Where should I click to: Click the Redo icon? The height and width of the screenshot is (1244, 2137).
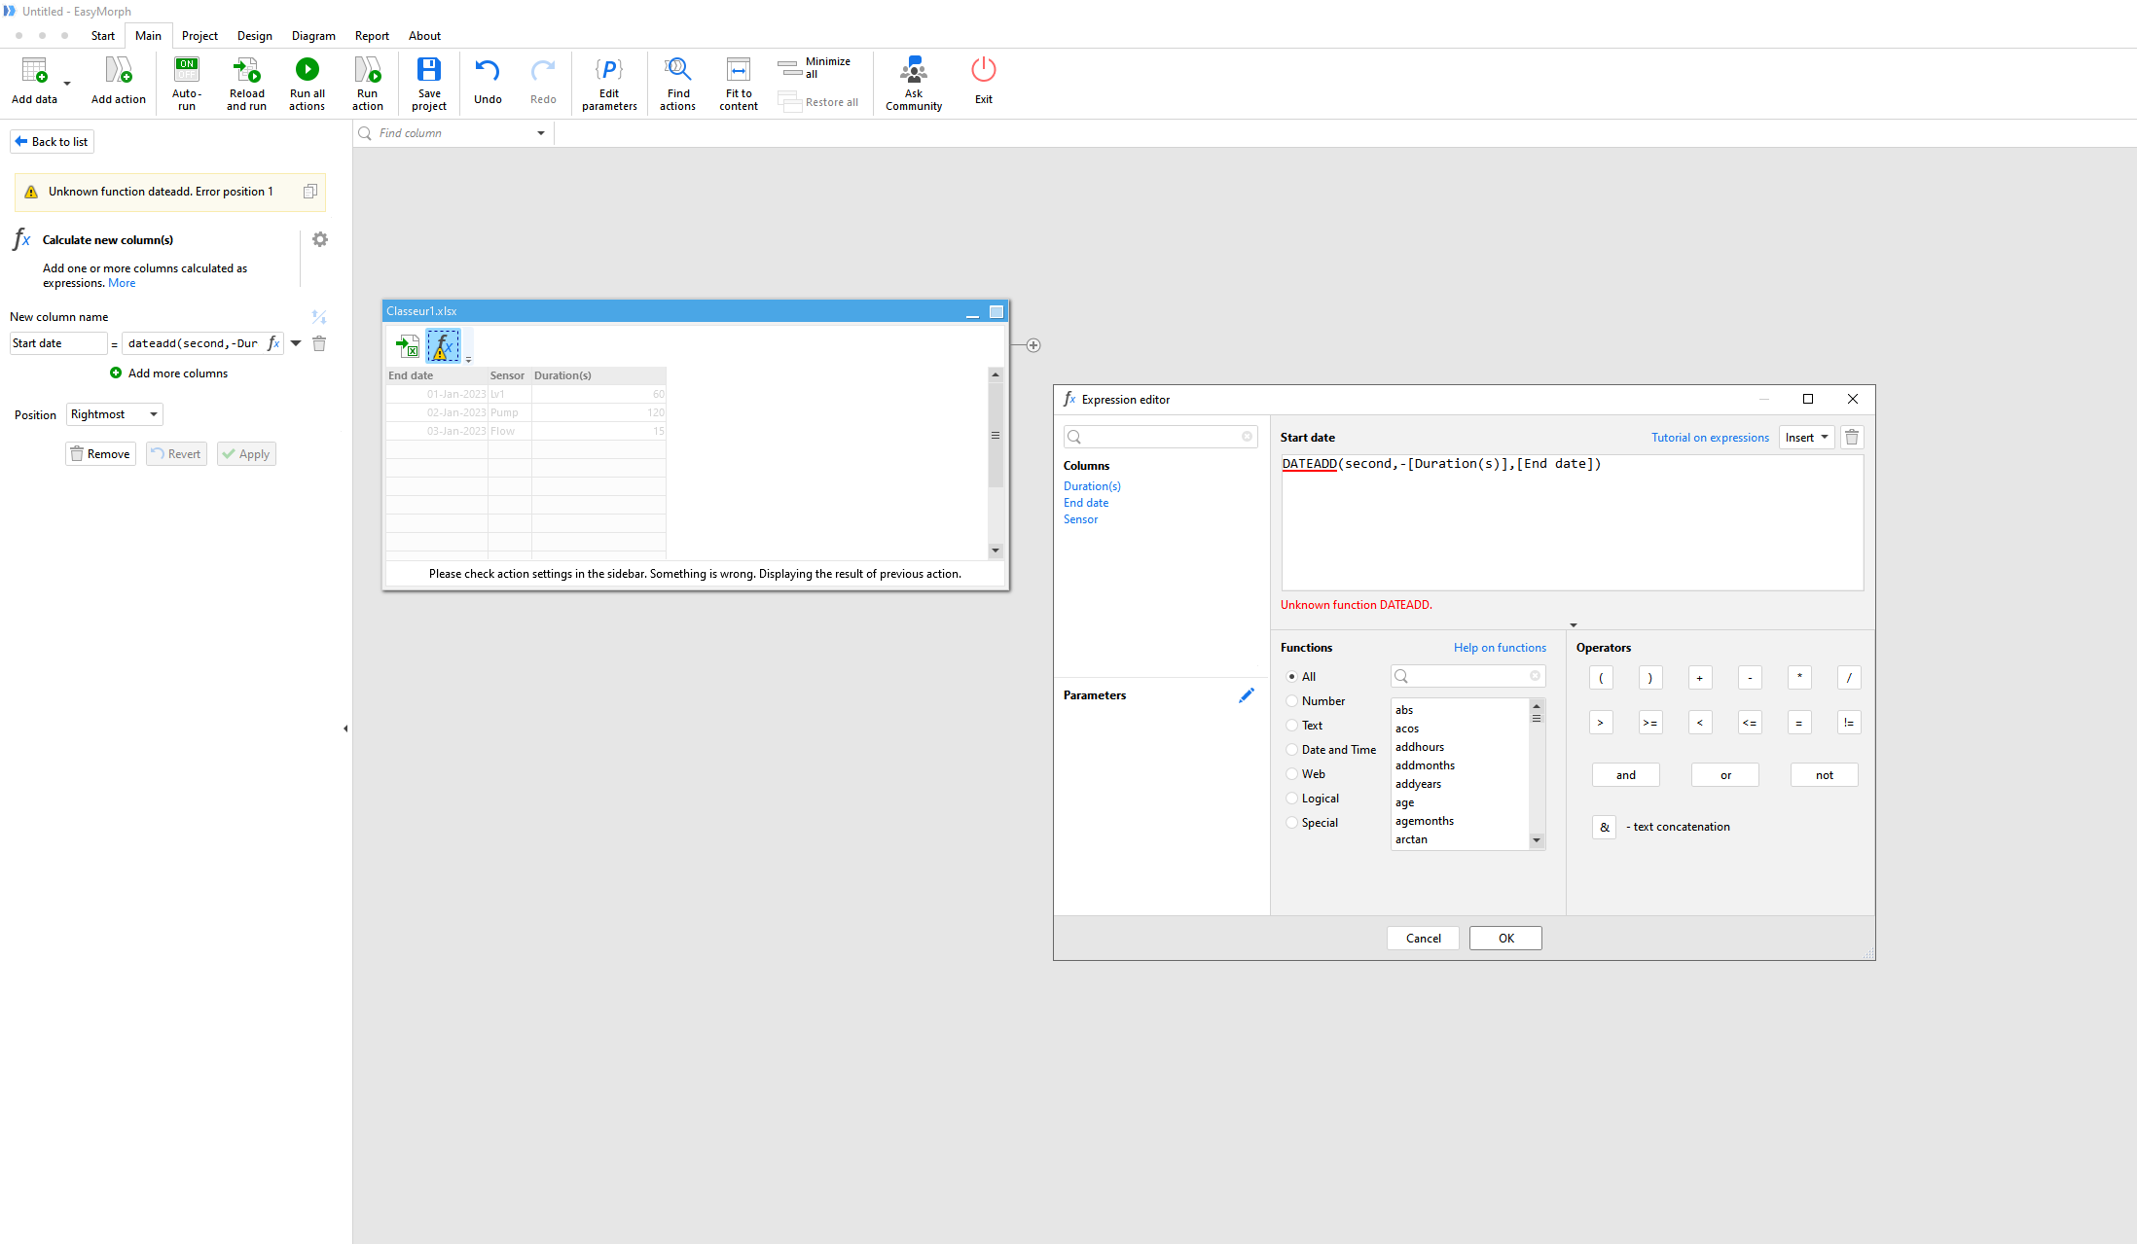coord(543,69)
